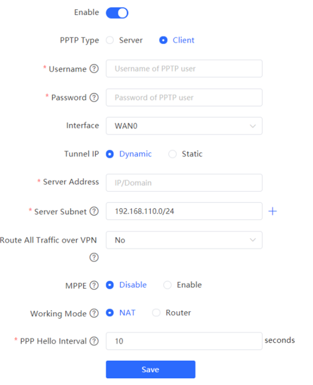This screenshot has width=313, height=385.
Task: Choose Router working mode
Action: coord(156,313)
